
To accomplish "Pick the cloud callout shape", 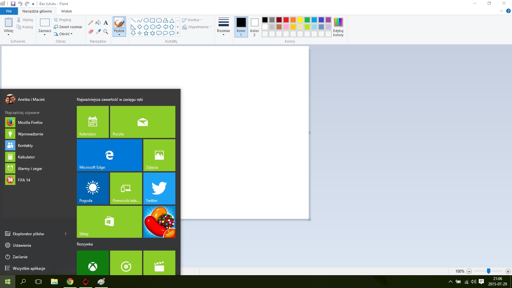I will (x=172, y=33).
